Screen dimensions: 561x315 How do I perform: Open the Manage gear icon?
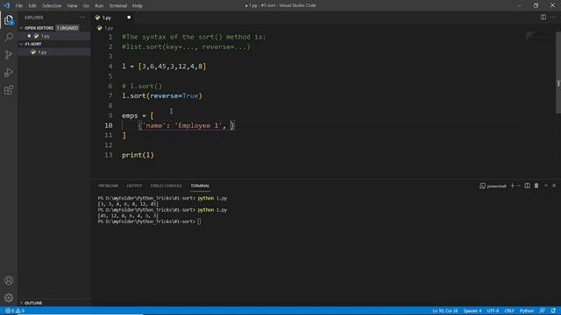coord(9,297)
